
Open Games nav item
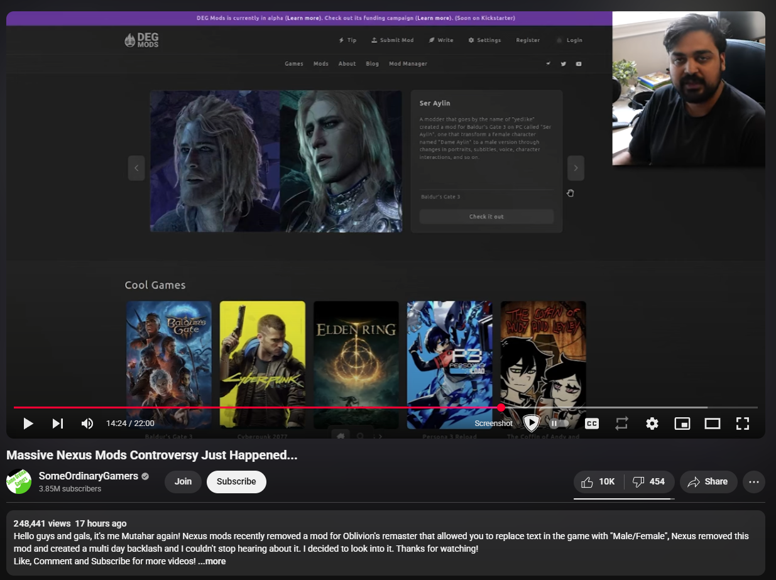tap(294, 63)
